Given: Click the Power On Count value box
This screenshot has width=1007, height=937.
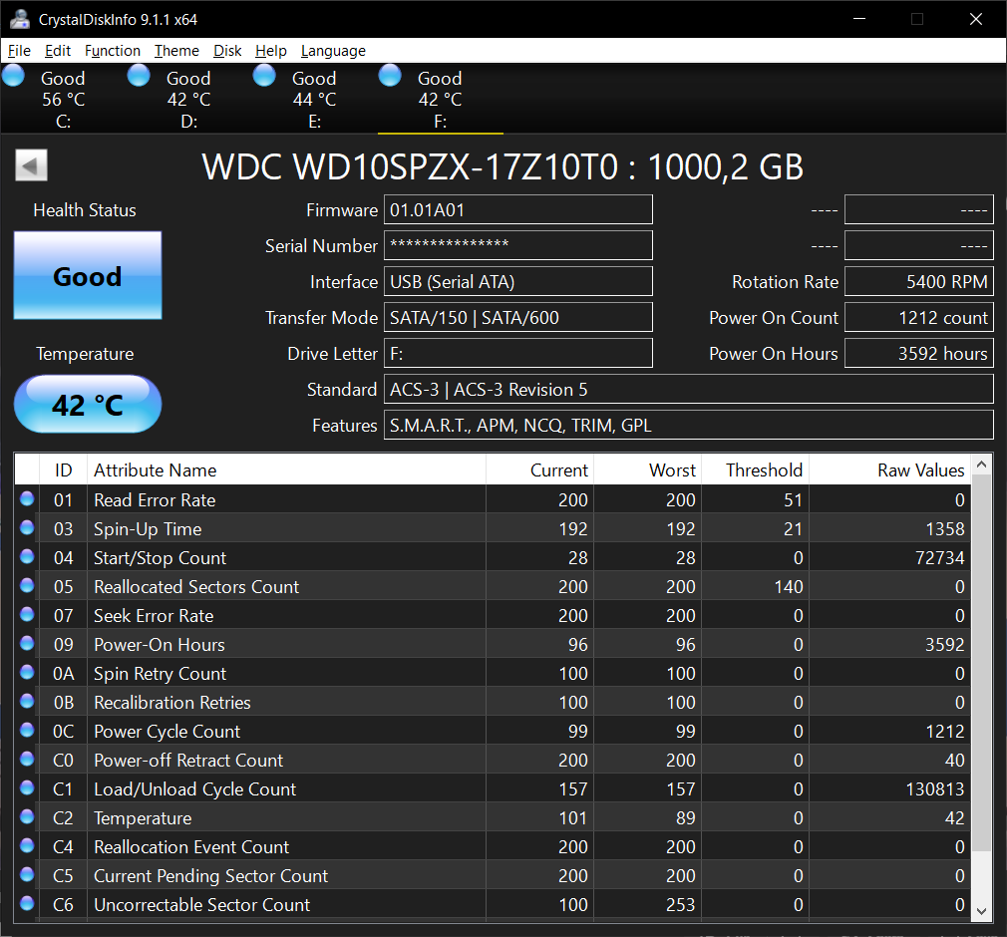Looking at the screenshot, I should (919, 317).
